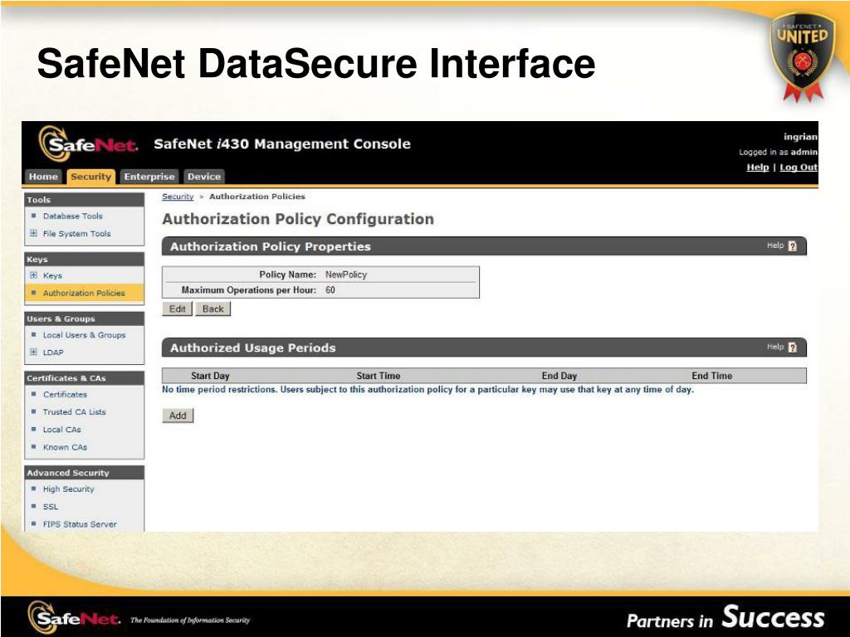Click the NewPolicy policy name value
850x637 pixels.
tap(346, 275)
